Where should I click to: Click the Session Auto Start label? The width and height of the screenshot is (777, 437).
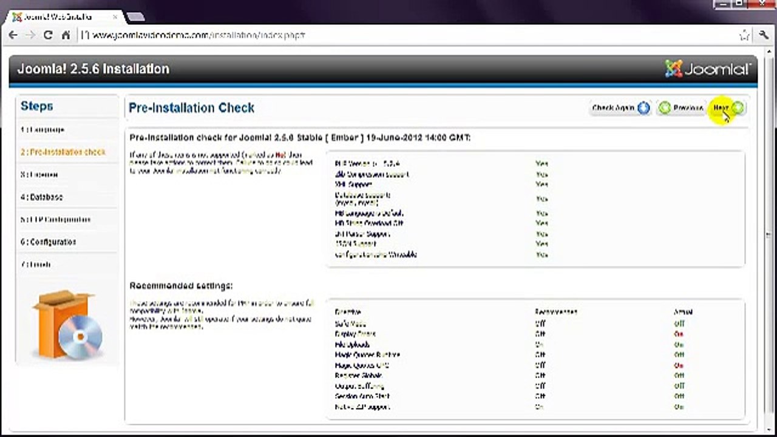(x=362, y=396)
